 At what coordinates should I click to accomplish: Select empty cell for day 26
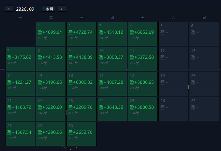pyautogui.click(x=173, y=109)
